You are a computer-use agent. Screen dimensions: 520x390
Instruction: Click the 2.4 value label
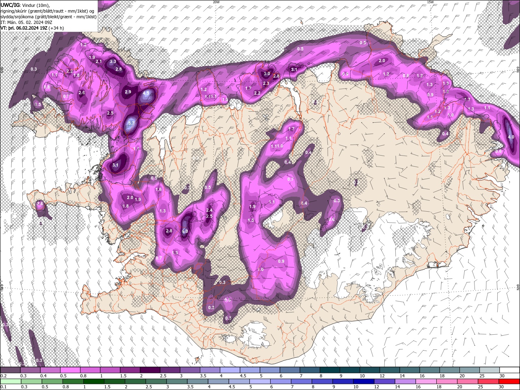pyautogui.click(x=209, y=210)
